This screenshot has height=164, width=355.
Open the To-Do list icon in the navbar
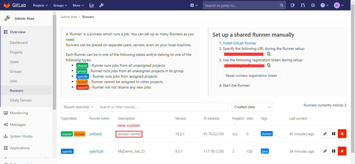tap(313, 5)
